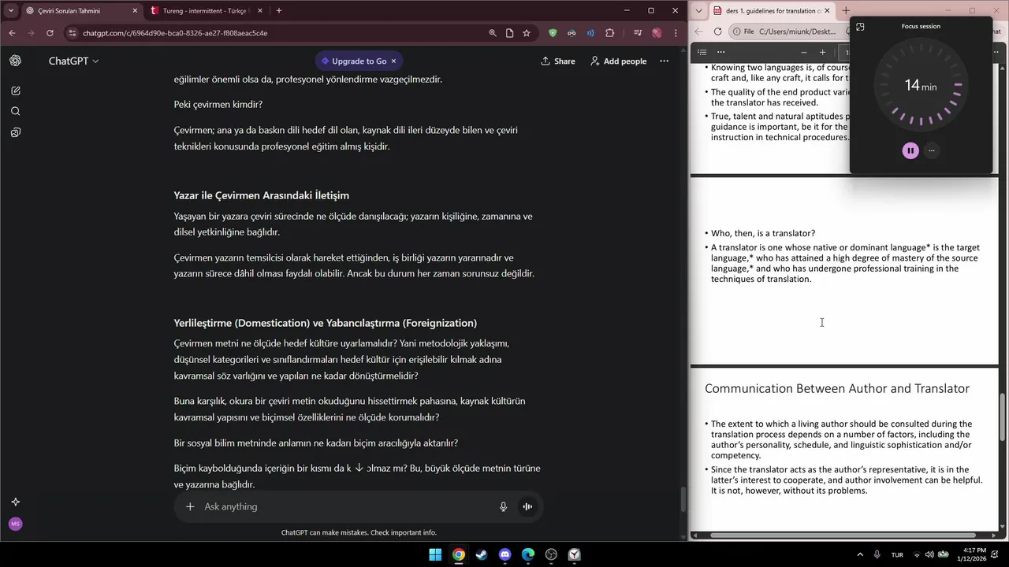The width and height of the screenshot is (1009, 567).
Task: Open a new Chrome tab
Action: 278,11
